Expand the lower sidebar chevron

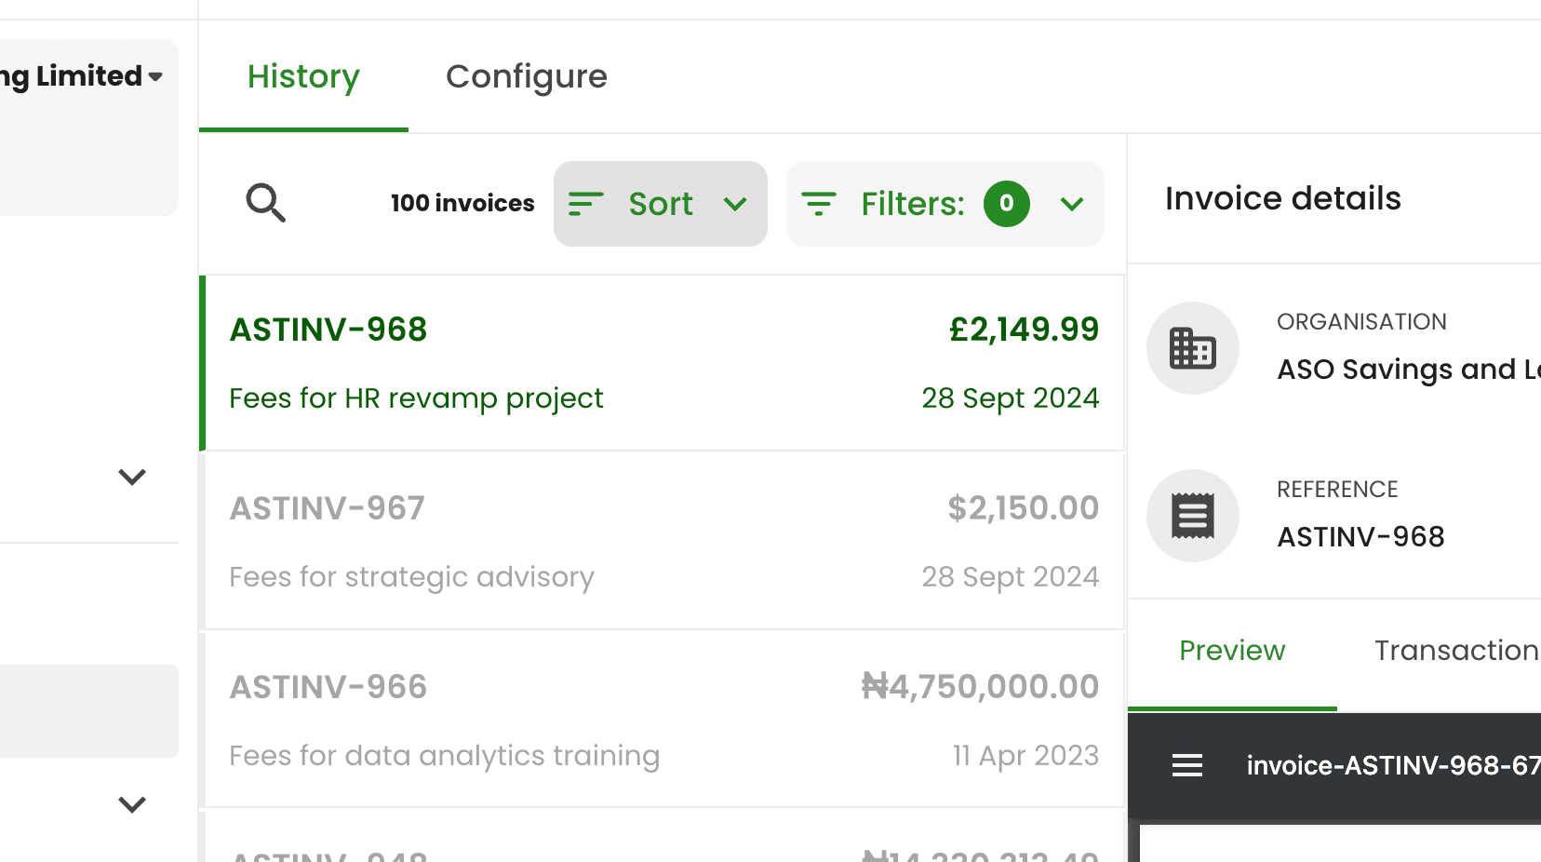click(132, 804)
